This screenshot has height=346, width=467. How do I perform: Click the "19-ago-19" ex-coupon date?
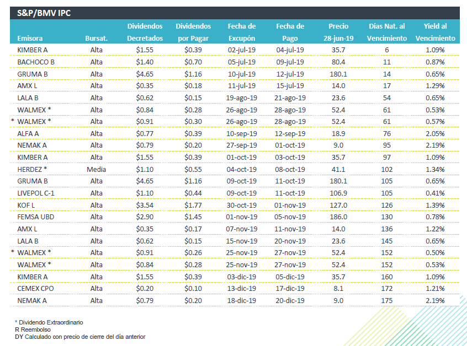[x=242, y=98]
